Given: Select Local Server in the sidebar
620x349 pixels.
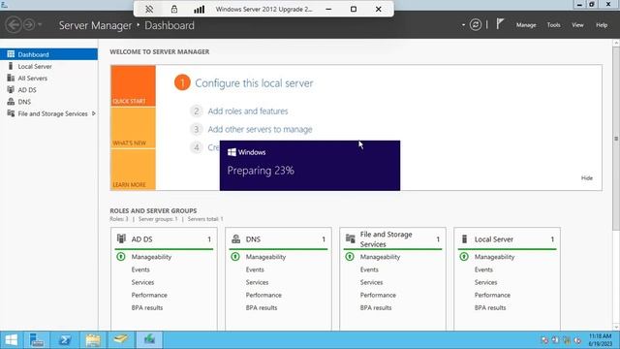Looking at the screenshot, I should [49, 66].
